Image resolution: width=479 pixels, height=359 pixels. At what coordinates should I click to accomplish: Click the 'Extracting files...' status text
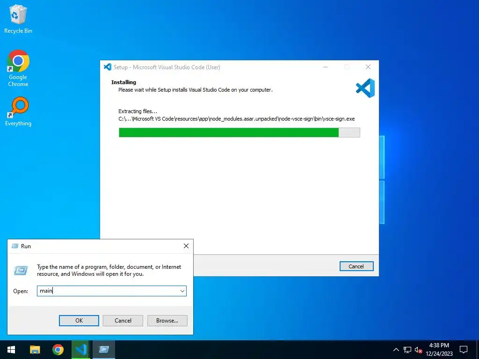[x=138, y=111]
